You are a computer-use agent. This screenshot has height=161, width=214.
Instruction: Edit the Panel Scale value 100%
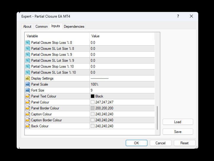click(122, 84)
